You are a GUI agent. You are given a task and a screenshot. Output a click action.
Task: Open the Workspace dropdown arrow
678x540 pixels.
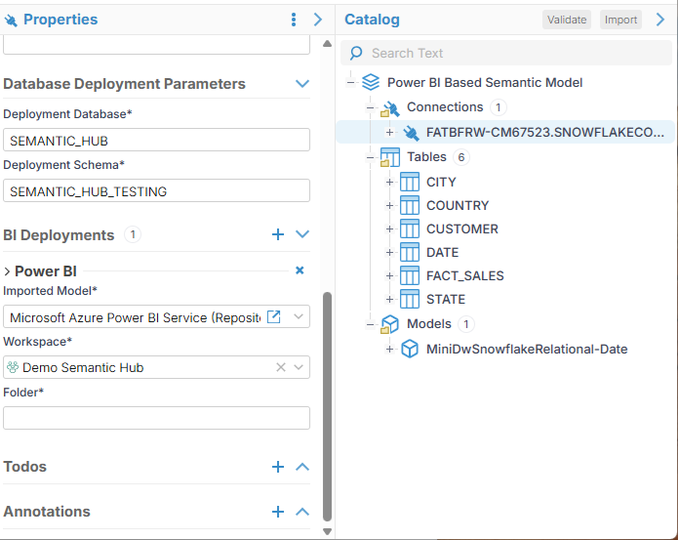coord(299,367)
